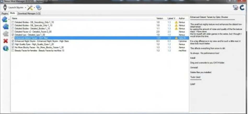Sort by the Latest V... column header
This screenshot has width=248, height=114.
pos(172,18)
